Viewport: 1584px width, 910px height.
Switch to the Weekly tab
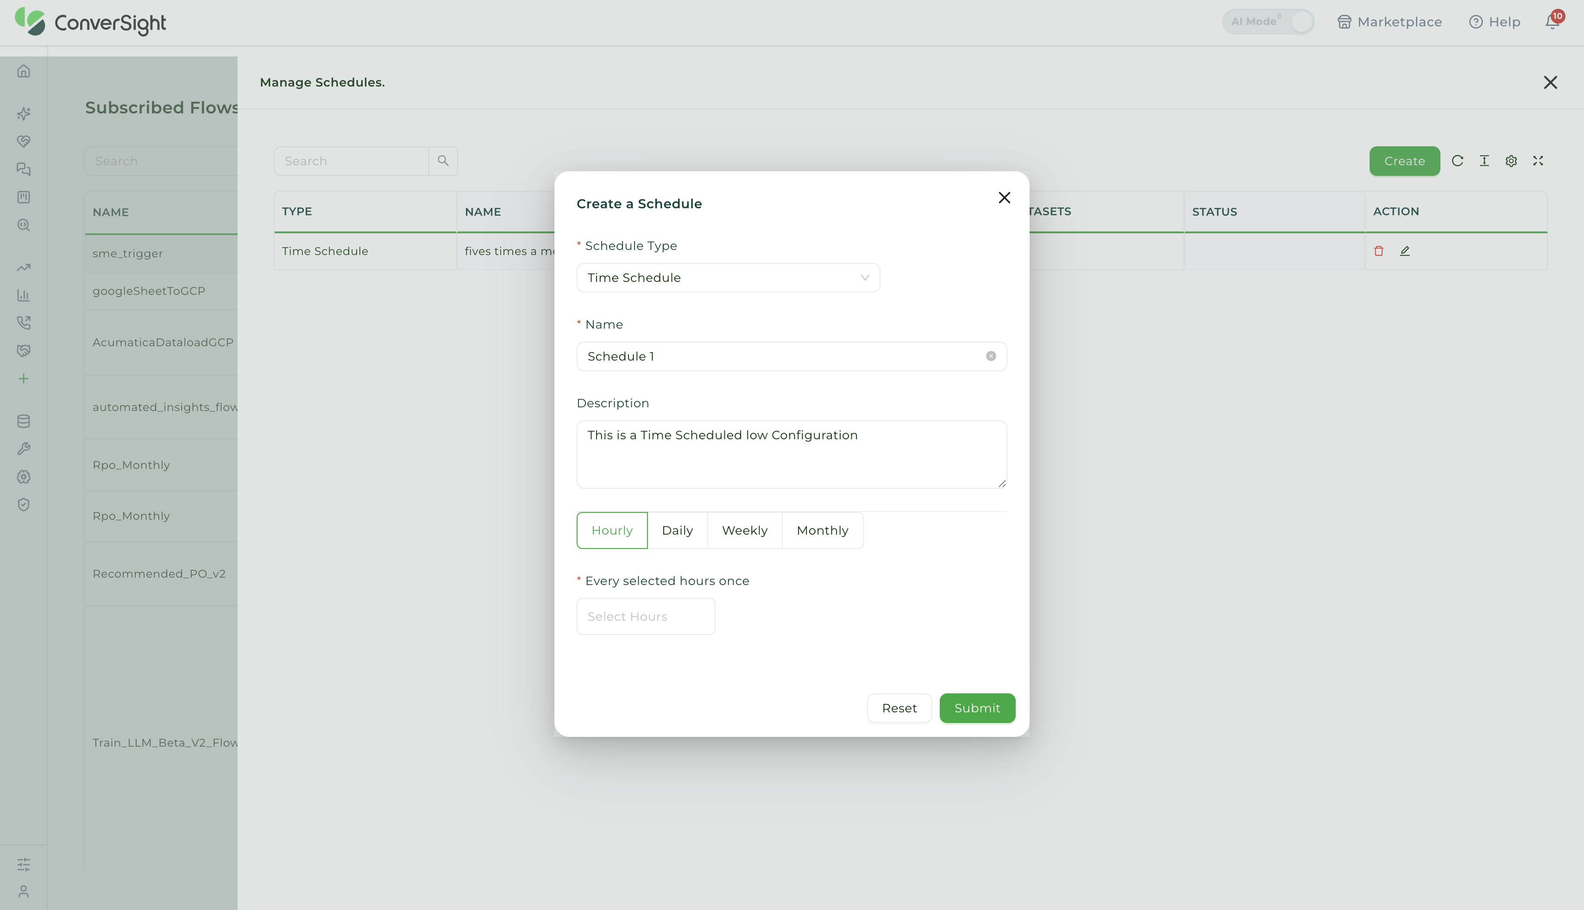[x=745, y=530]
